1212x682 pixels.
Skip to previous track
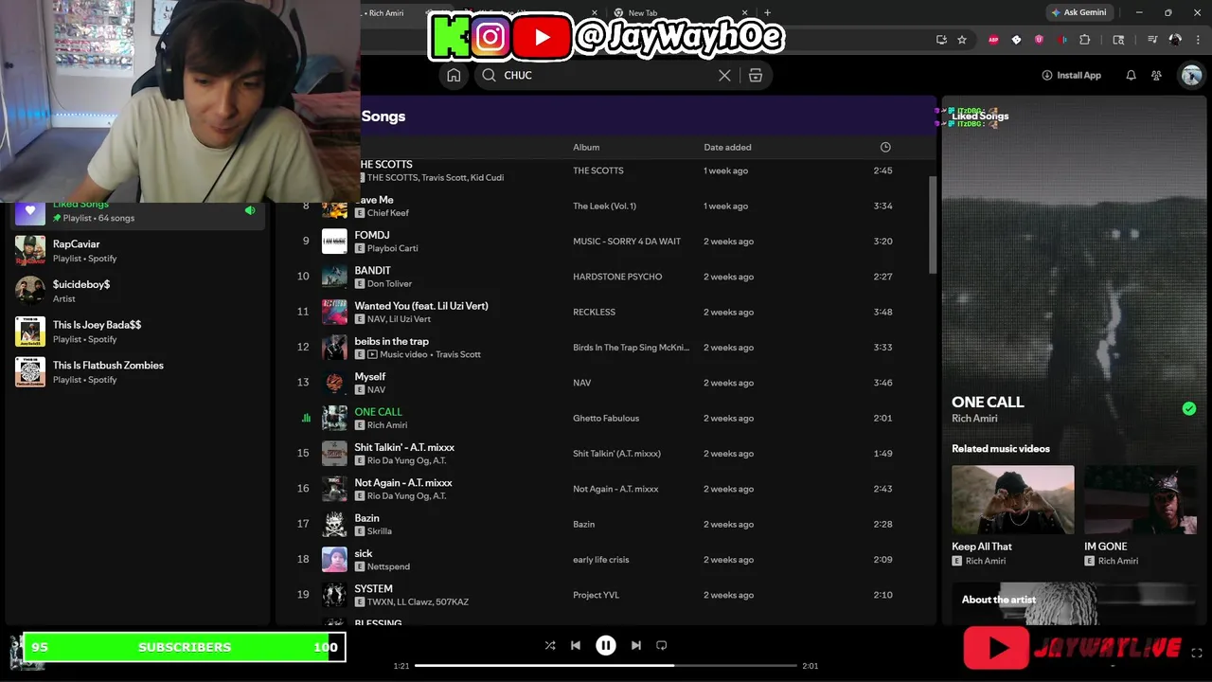coord(576,645)
